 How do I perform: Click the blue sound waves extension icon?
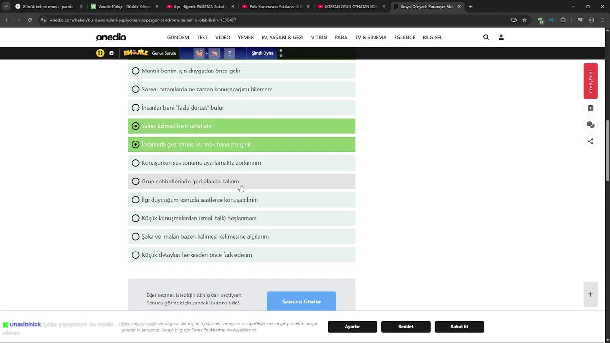pos(551,20)
